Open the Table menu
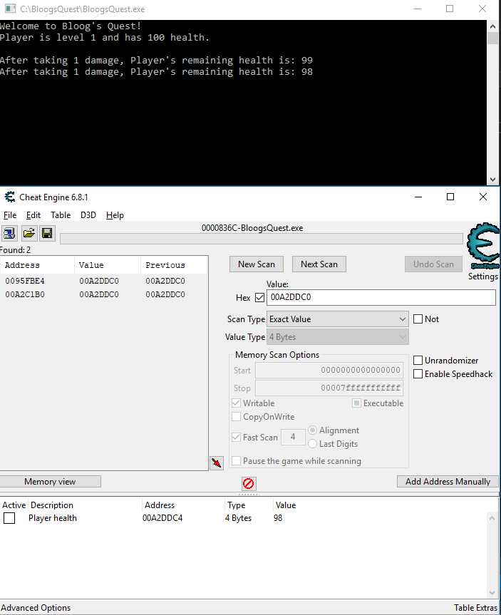 point(61,215)
